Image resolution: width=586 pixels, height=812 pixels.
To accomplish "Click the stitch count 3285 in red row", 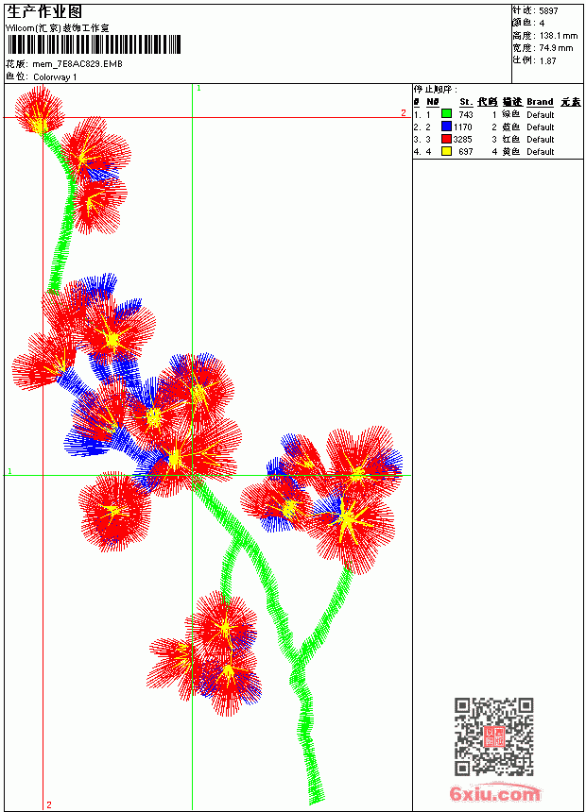I will click(462, 140).
